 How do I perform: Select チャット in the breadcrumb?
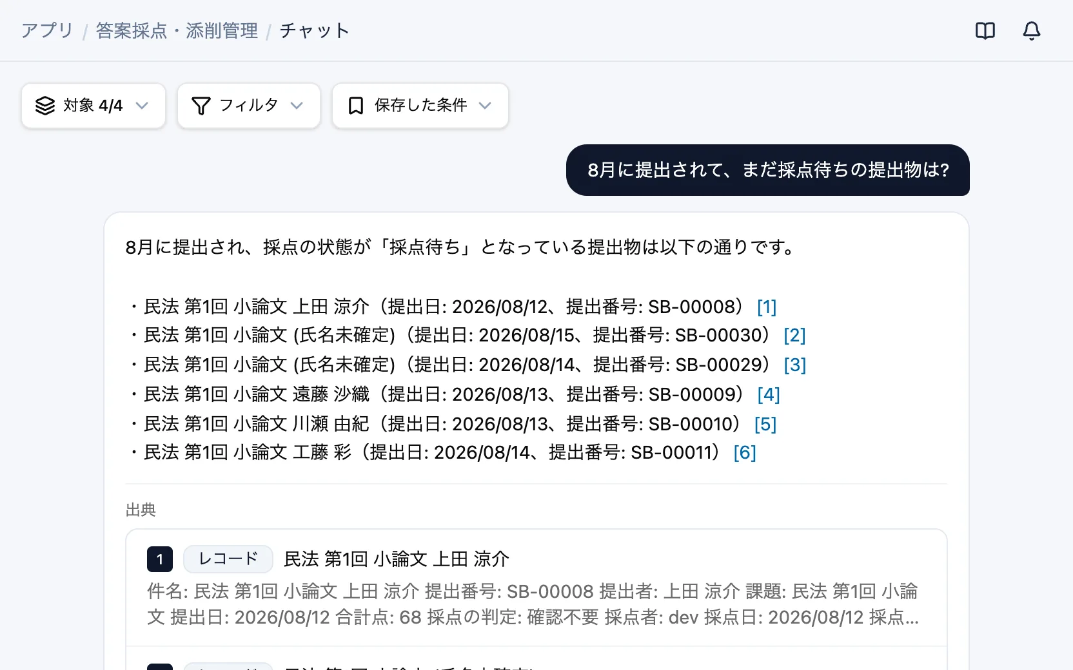315,30
